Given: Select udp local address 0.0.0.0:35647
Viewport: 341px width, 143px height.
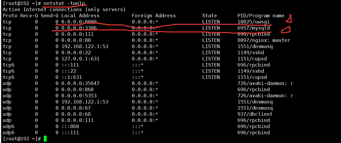Looking at the screenshot, I should tap(80, 83).
